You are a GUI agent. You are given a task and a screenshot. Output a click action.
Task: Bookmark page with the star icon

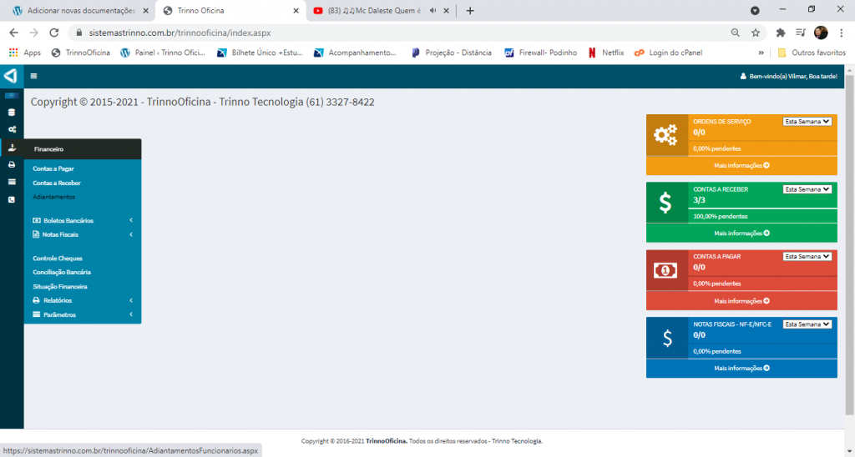[755, 33]
